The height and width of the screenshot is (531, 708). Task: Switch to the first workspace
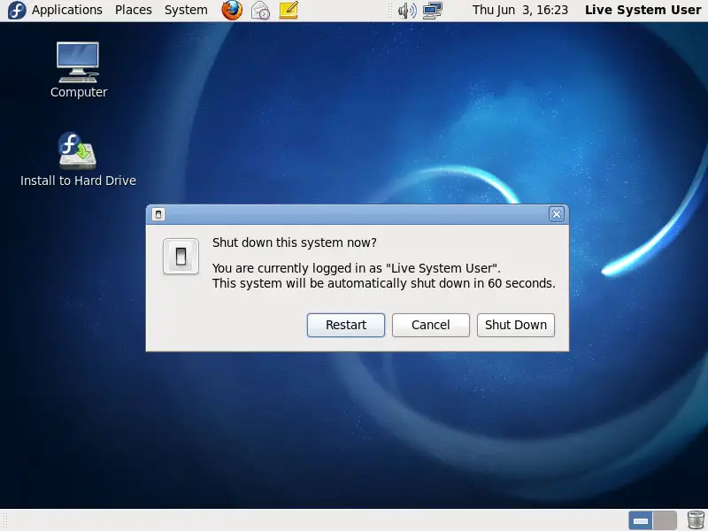[640, 520]
